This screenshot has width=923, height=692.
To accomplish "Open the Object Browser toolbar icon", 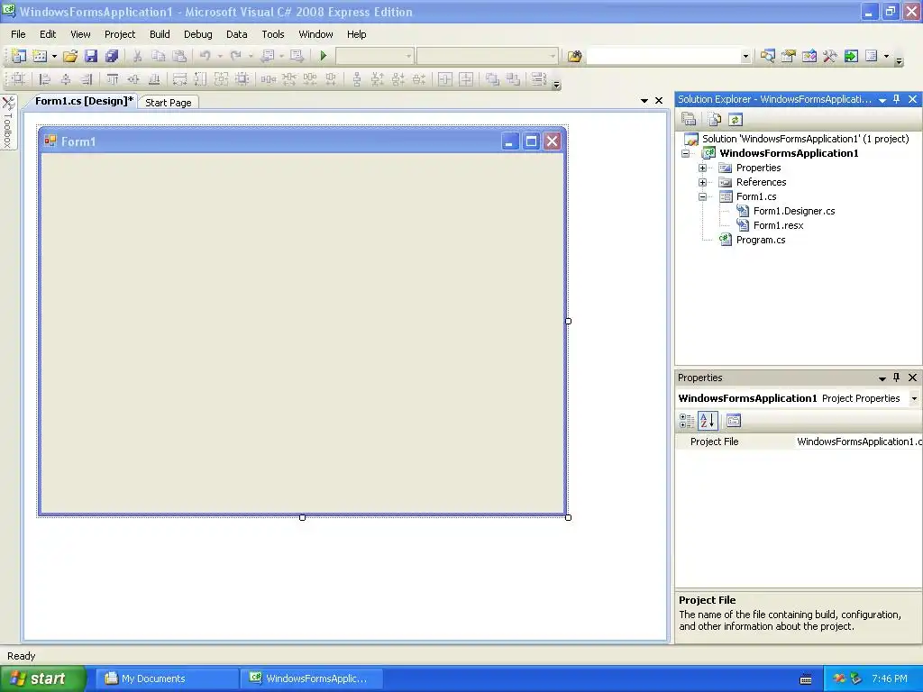I will pyautogui.click(x=809, y=56).
